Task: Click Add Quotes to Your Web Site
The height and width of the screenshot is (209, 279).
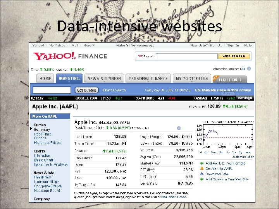Action: point(227,179)
